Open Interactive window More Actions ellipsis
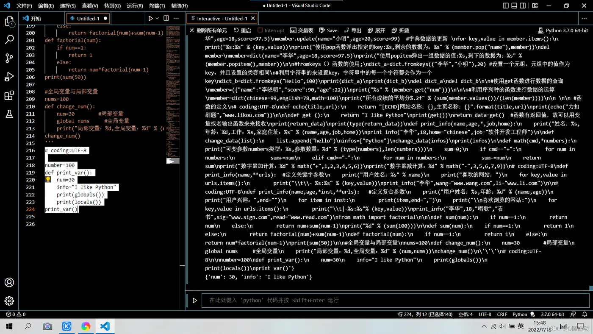Image resolution: width=593 pixels, height=334 pixels. [x=584, y=19]
